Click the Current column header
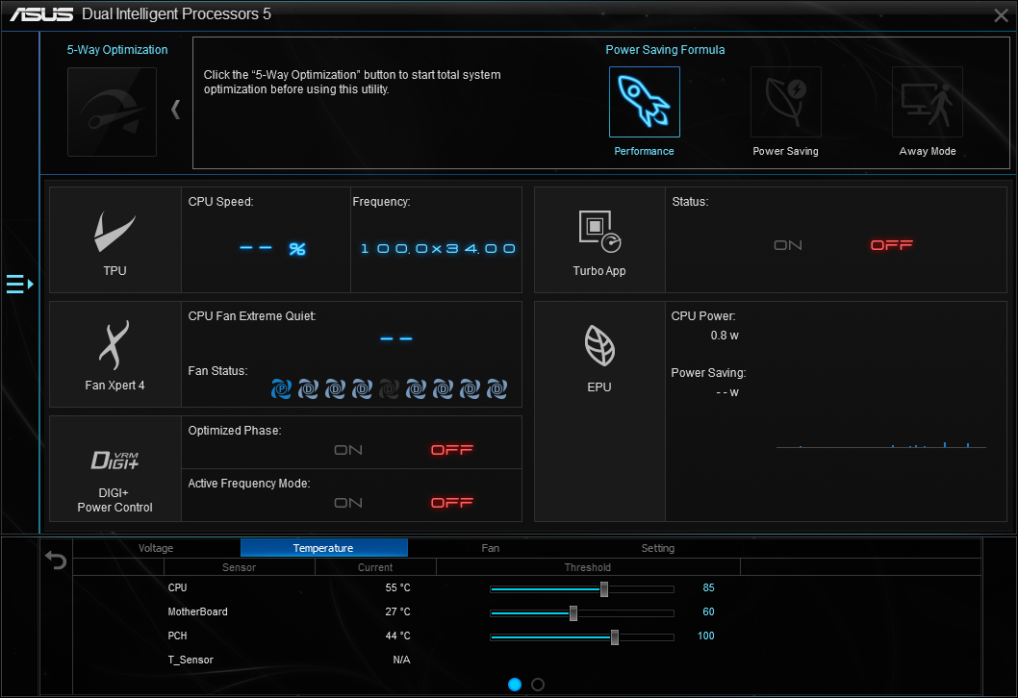 click(375, 567)
